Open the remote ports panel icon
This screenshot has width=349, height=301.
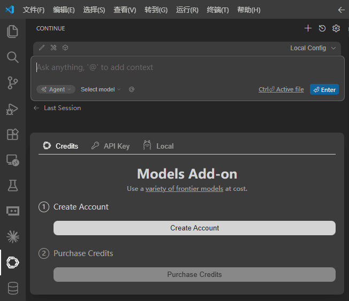click(x=13, y=211)
